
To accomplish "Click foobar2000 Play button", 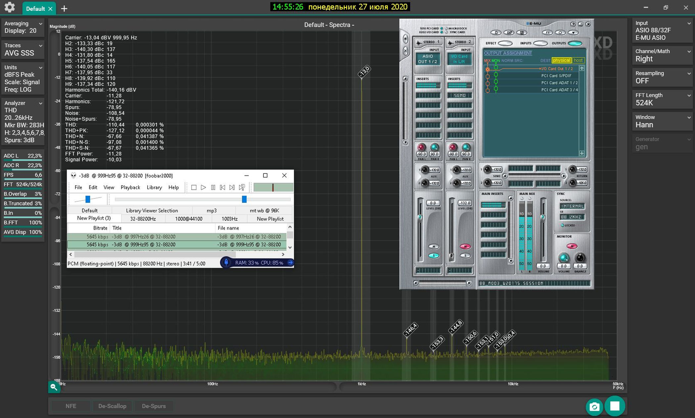I will point(204,187).
